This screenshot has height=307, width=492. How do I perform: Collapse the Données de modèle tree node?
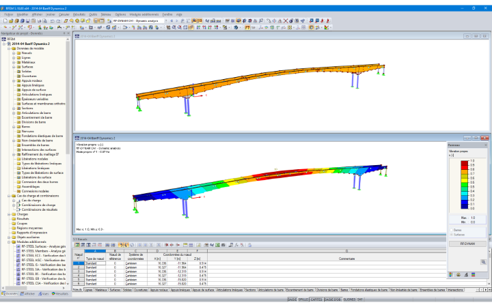pyautogui.click(x=9, y=48)
